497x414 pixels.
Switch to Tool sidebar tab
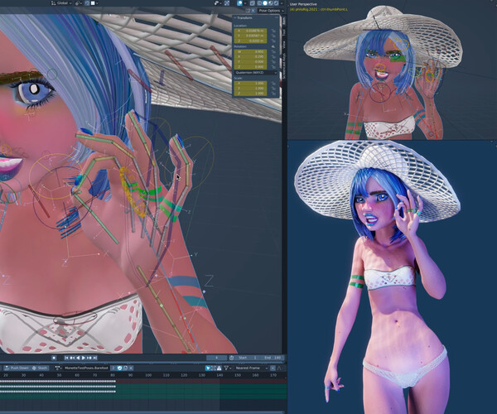(x=284, y=31)
